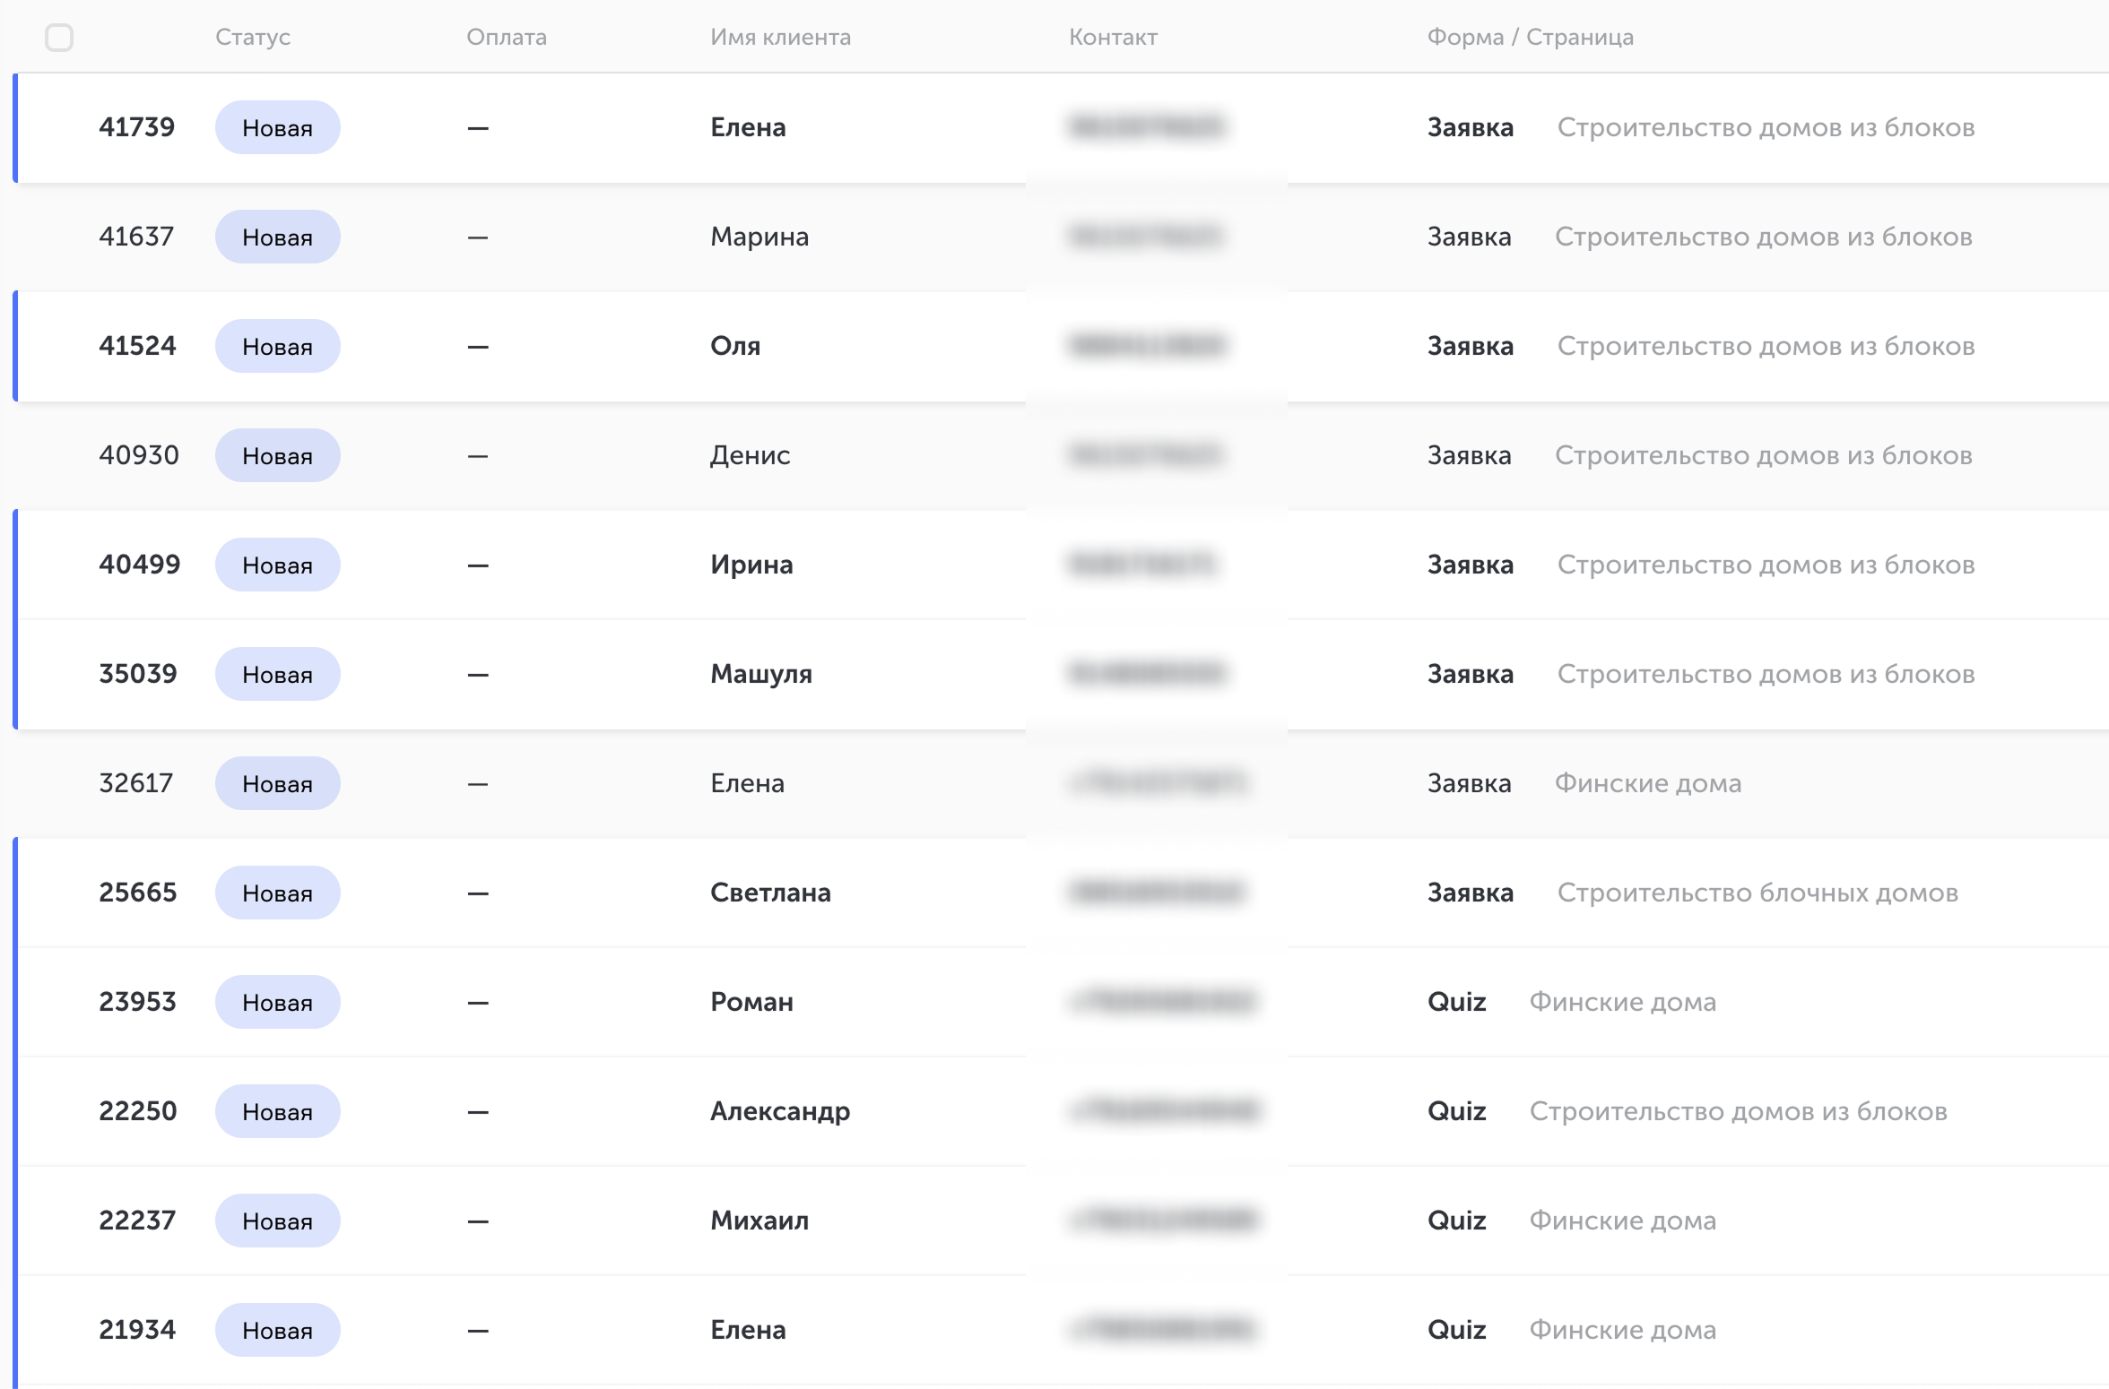Click the Заявка form label for Денис
Viewport: 2109px width, 1389px height.
(1469, 455)
